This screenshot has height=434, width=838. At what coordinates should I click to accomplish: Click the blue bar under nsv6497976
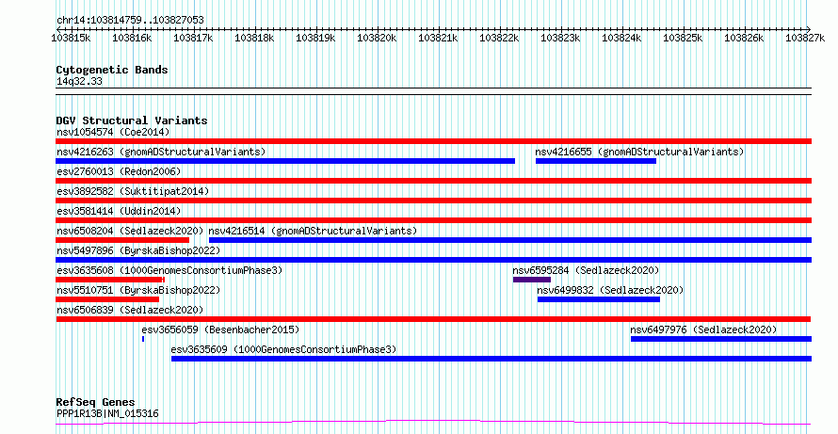click(721, 339)
